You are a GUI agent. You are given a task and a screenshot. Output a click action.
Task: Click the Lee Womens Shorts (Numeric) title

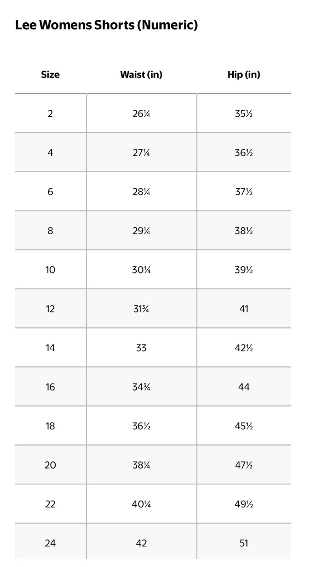click(106, 25)
